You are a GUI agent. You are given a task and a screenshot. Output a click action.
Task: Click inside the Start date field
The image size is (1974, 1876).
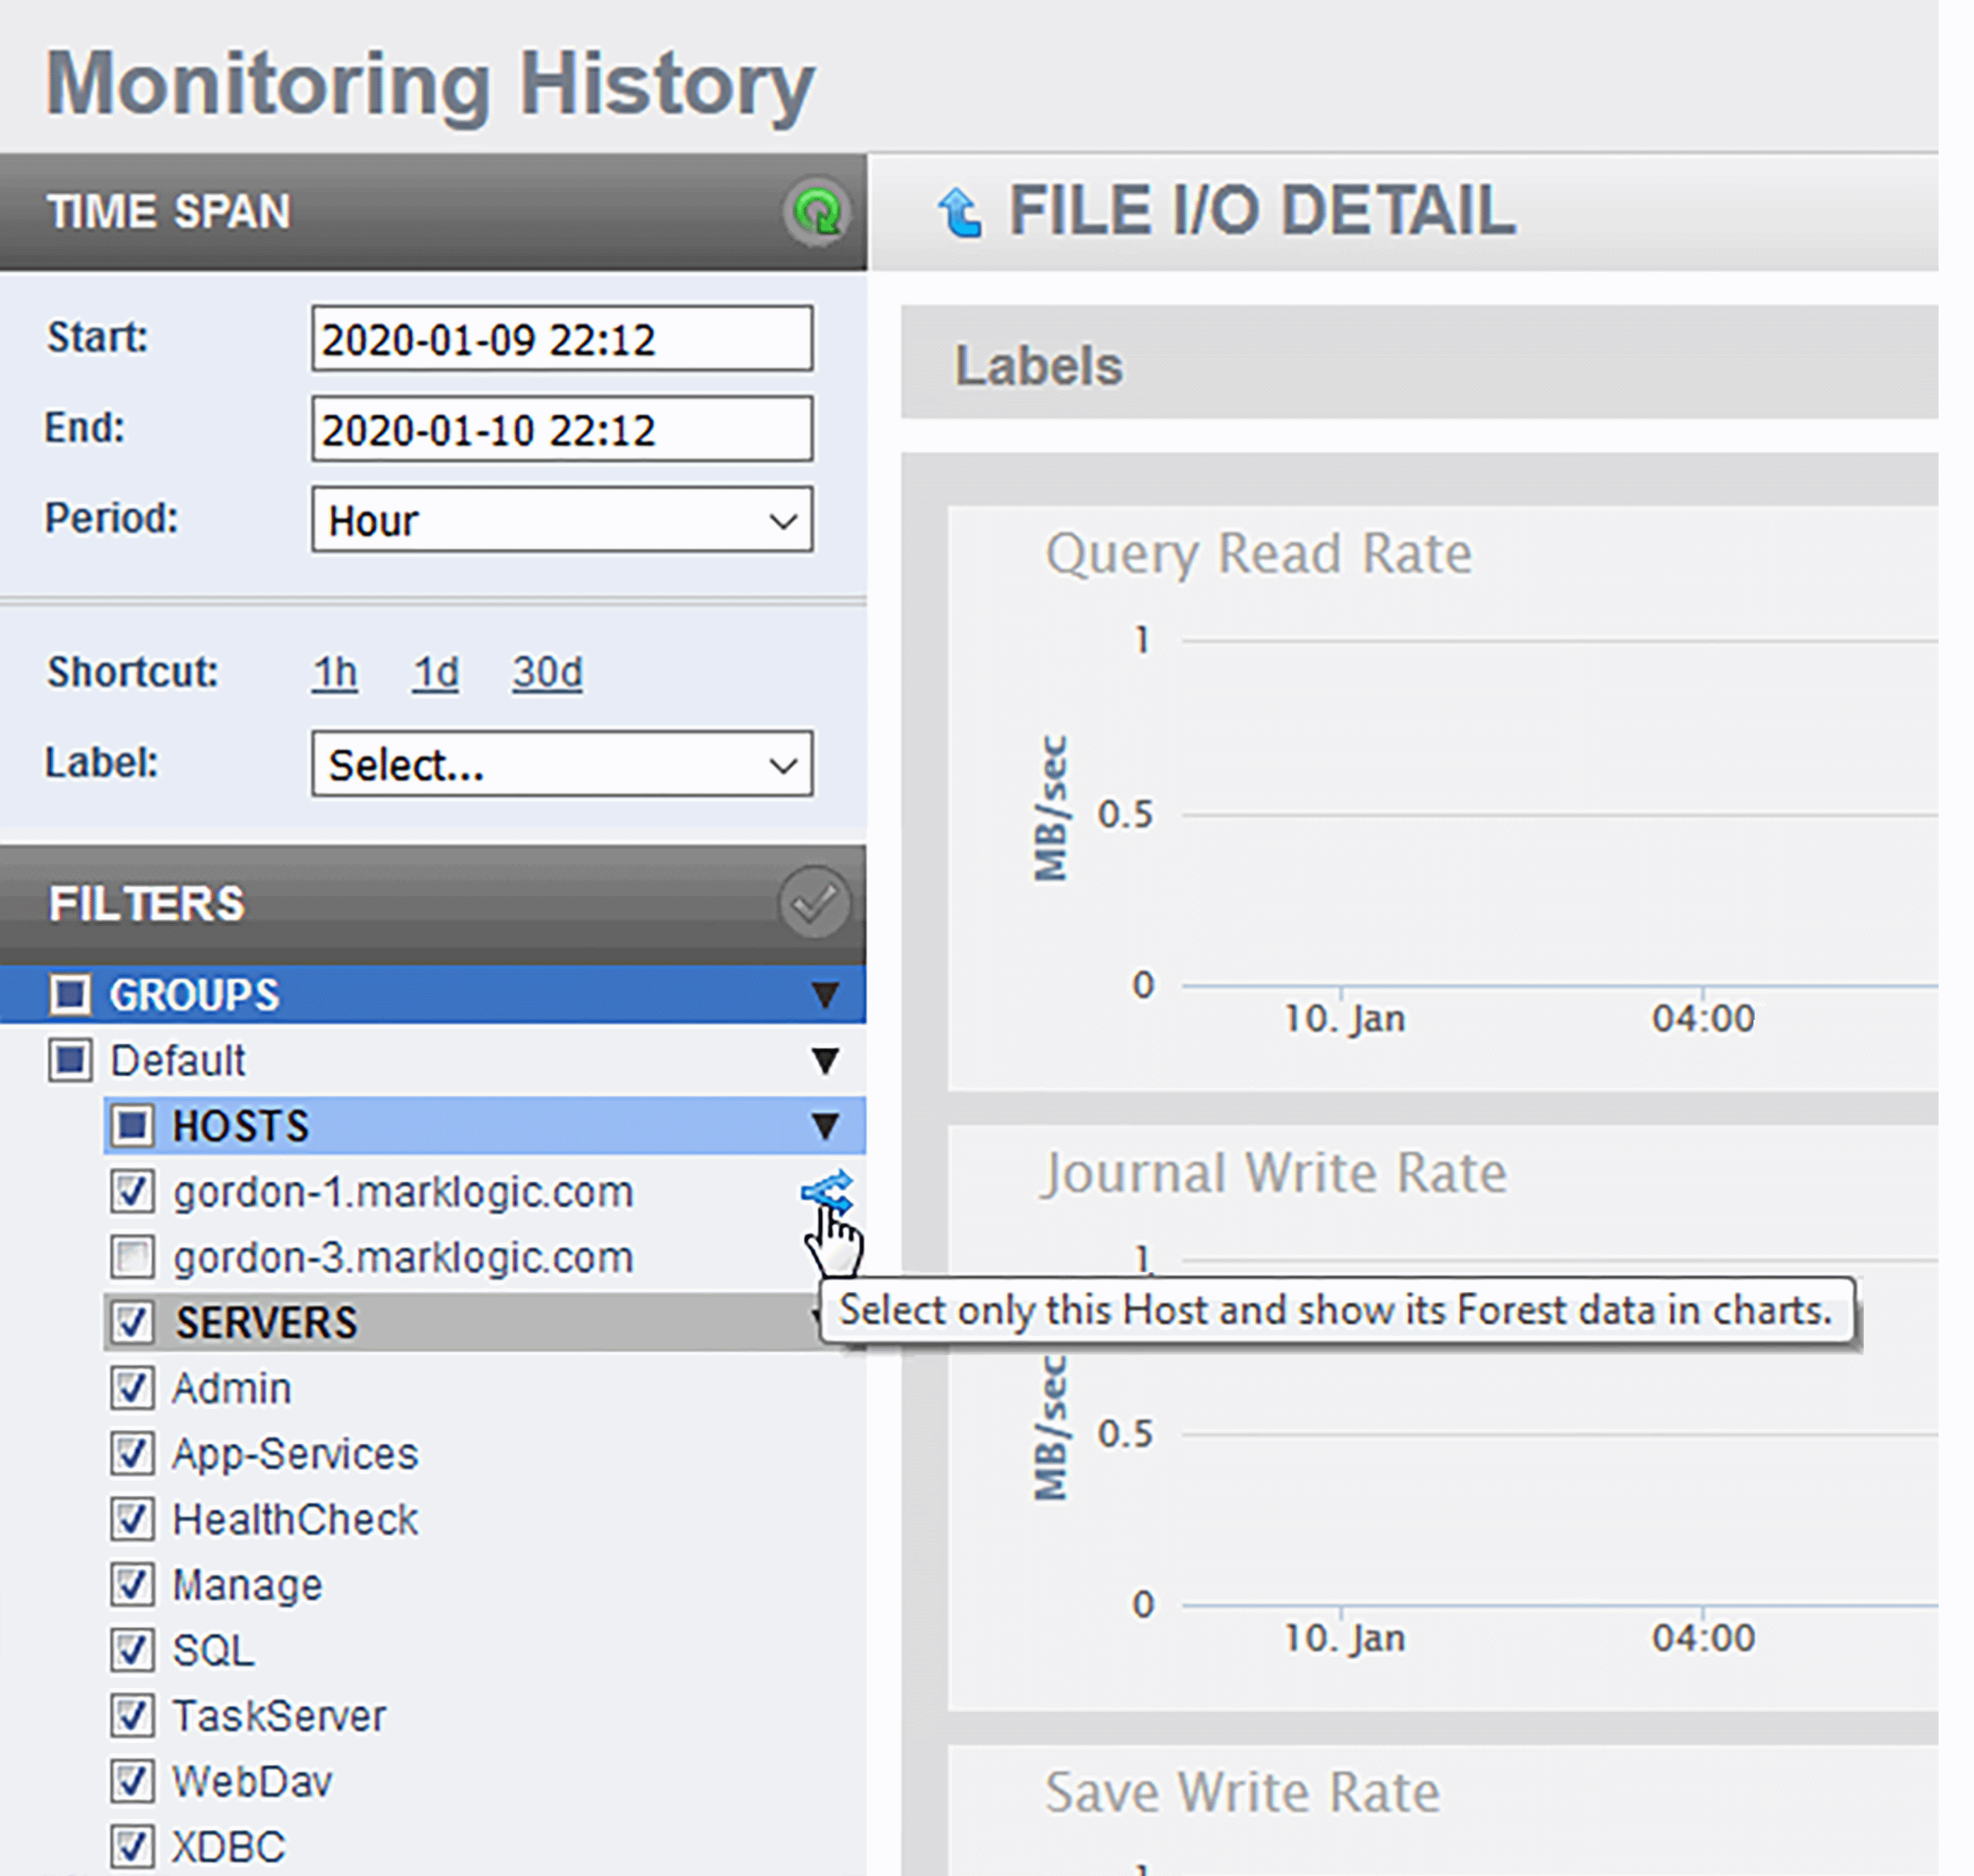[x=560, y=339]
